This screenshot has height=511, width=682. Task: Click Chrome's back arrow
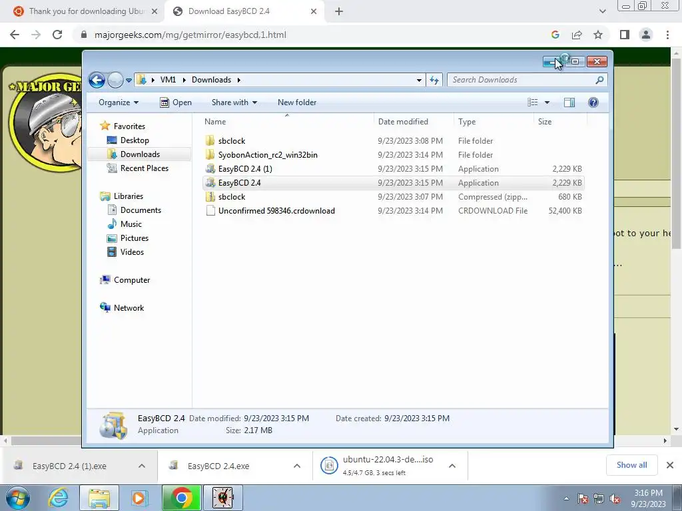pyautogui.click(x=15, y=35)
